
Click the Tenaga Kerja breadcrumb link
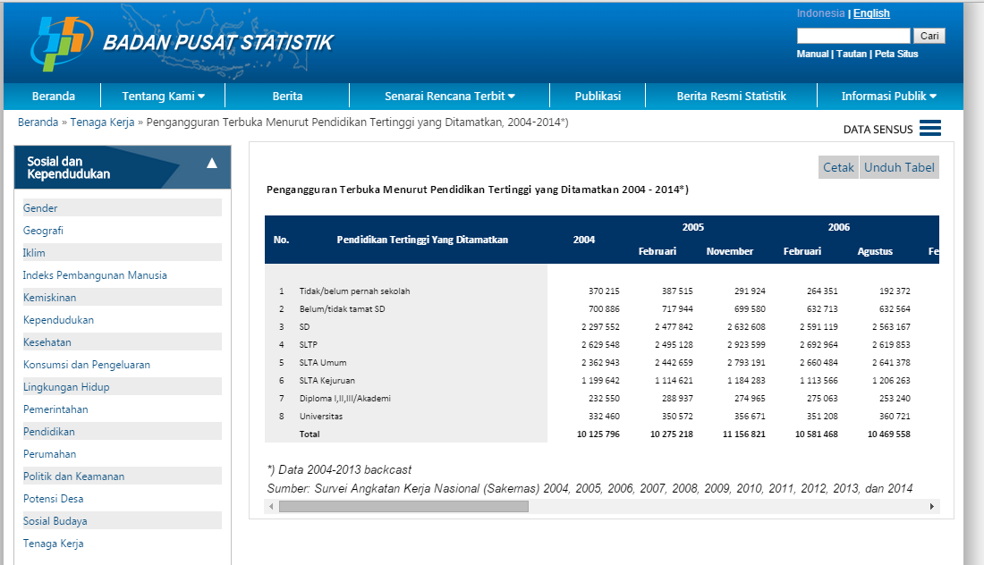click(102, 122)
